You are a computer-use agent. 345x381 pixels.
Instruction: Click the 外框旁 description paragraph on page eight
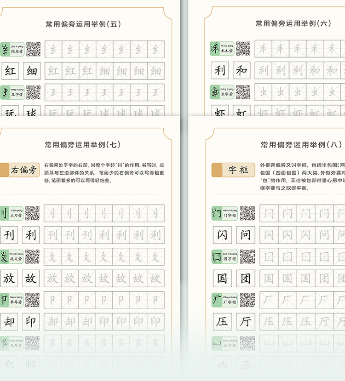[x=303, y=176]
